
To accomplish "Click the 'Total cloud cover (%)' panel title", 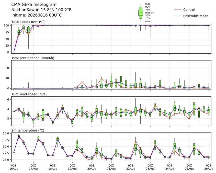I will [28, 22].
